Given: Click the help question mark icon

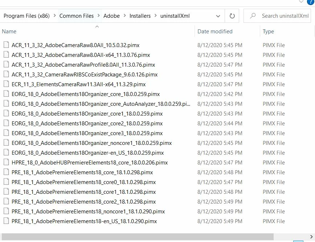Looking at the screenshot, I should tap(311, 2).
